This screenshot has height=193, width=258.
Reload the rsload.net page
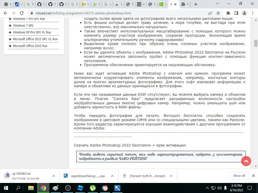click(x=22, y=13)
